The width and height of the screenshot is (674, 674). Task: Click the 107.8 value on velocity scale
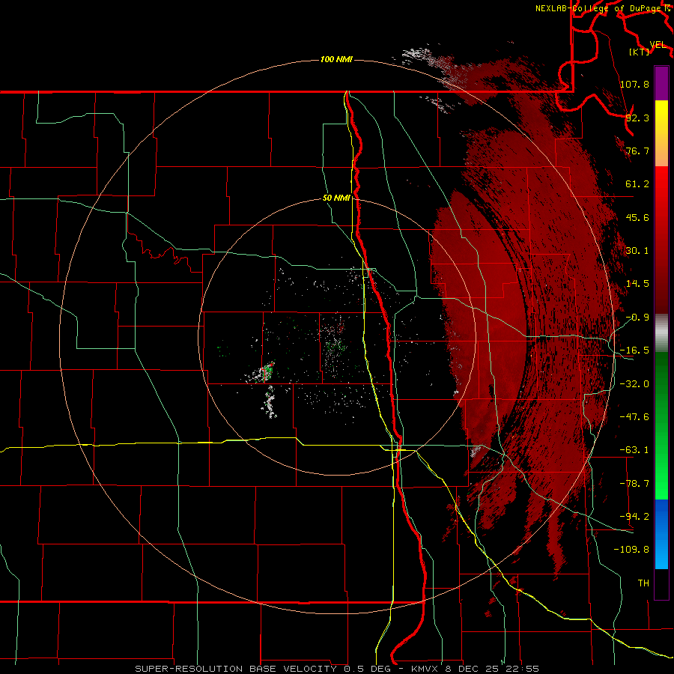[634, 84]
